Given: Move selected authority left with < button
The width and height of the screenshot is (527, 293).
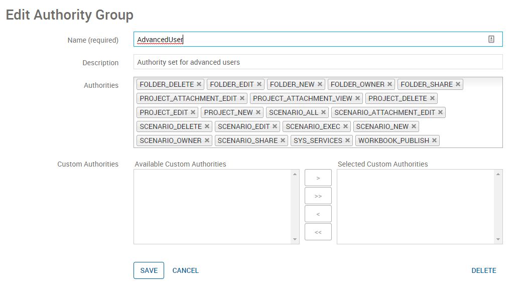Looking at the screenshot, I should coord(318,214).
